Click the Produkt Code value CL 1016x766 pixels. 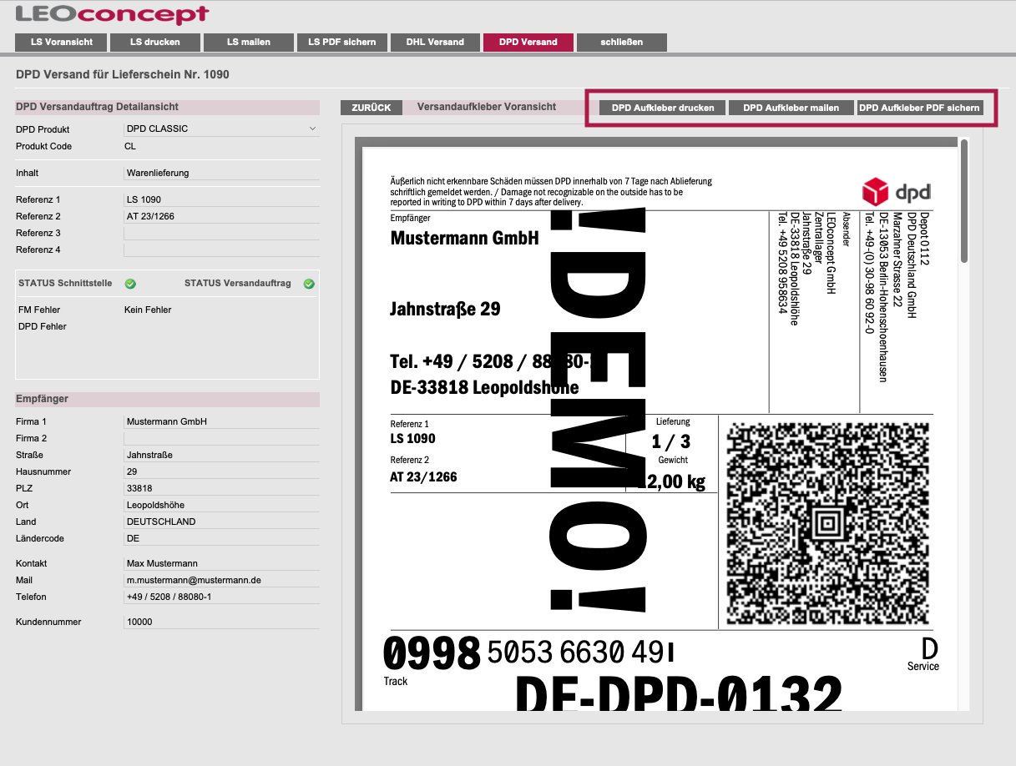130,146
